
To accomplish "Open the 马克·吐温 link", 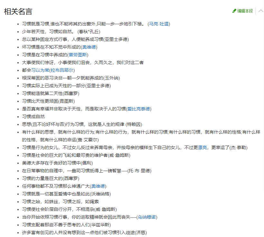I will 159,24.
